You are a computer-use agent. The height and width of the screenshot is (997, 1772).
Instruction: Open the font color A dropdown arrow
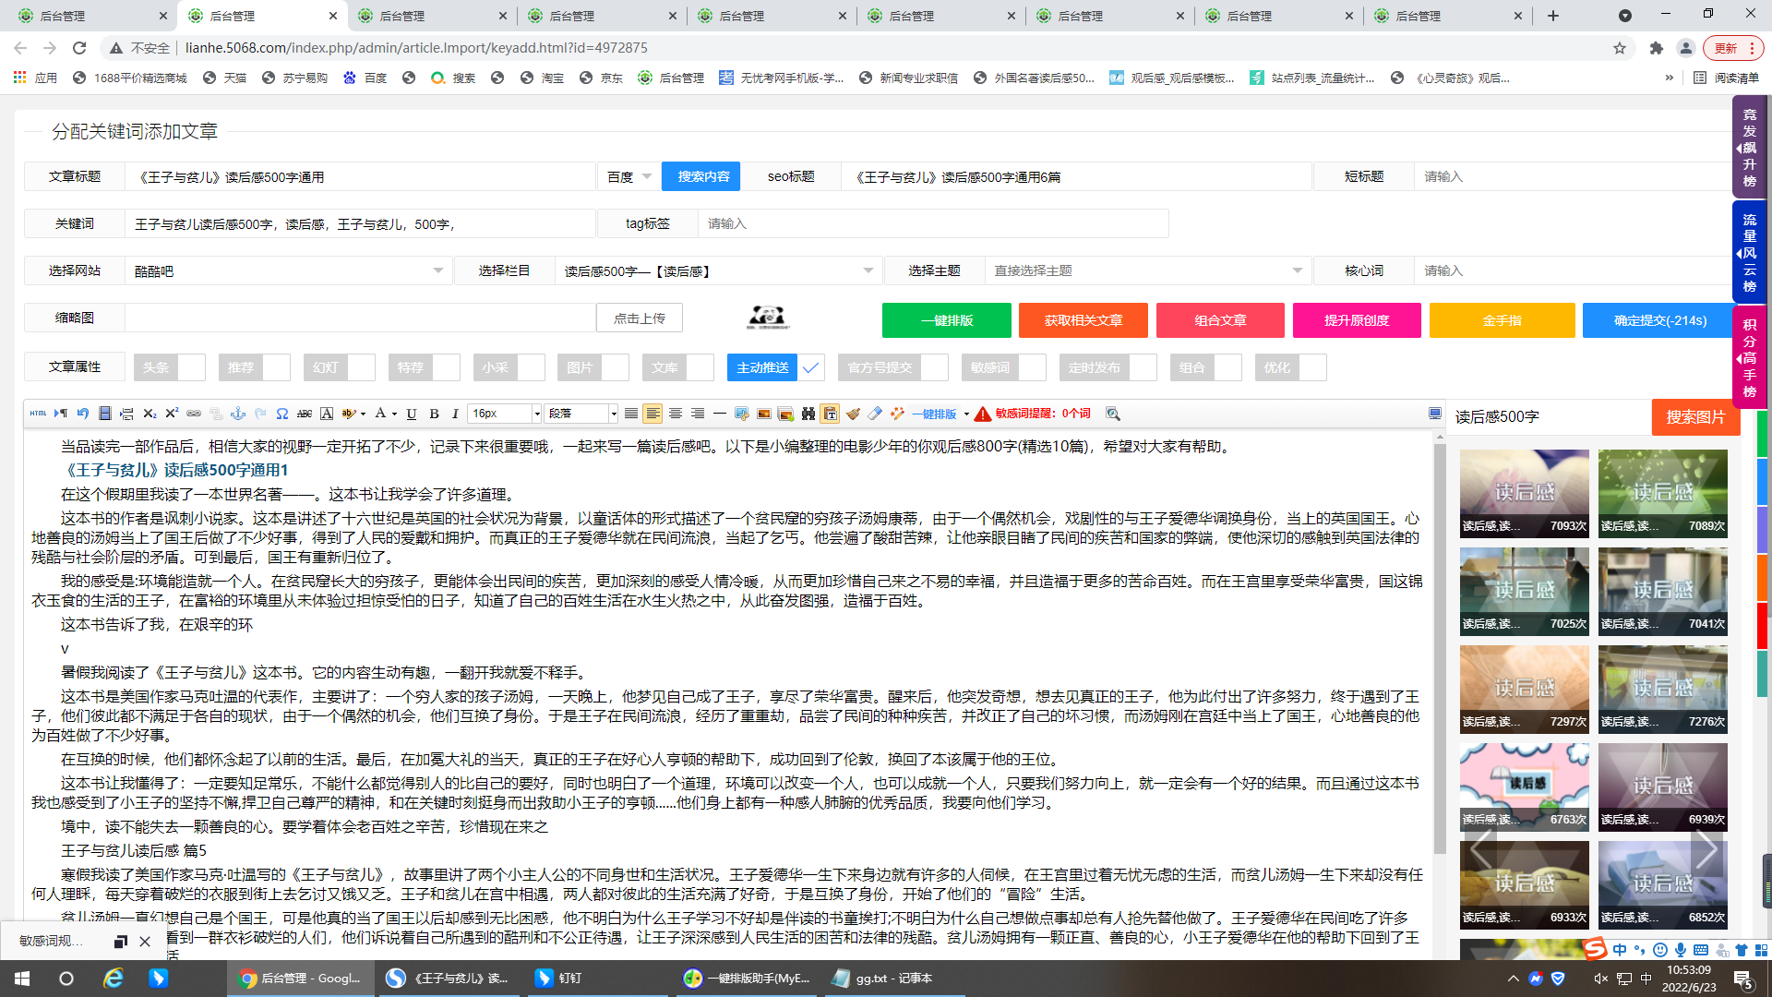(394, 414)
